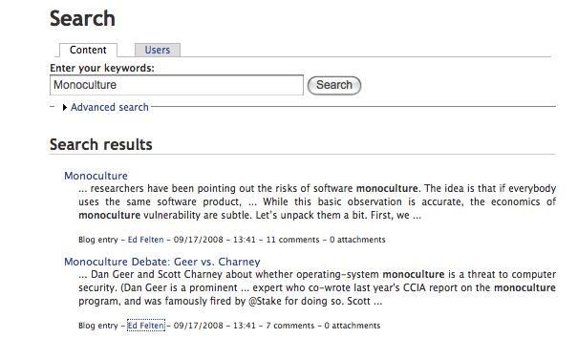The width and height of the screenshot is (578, 359).
Task: Click the Search results heading
Action: 101,144
